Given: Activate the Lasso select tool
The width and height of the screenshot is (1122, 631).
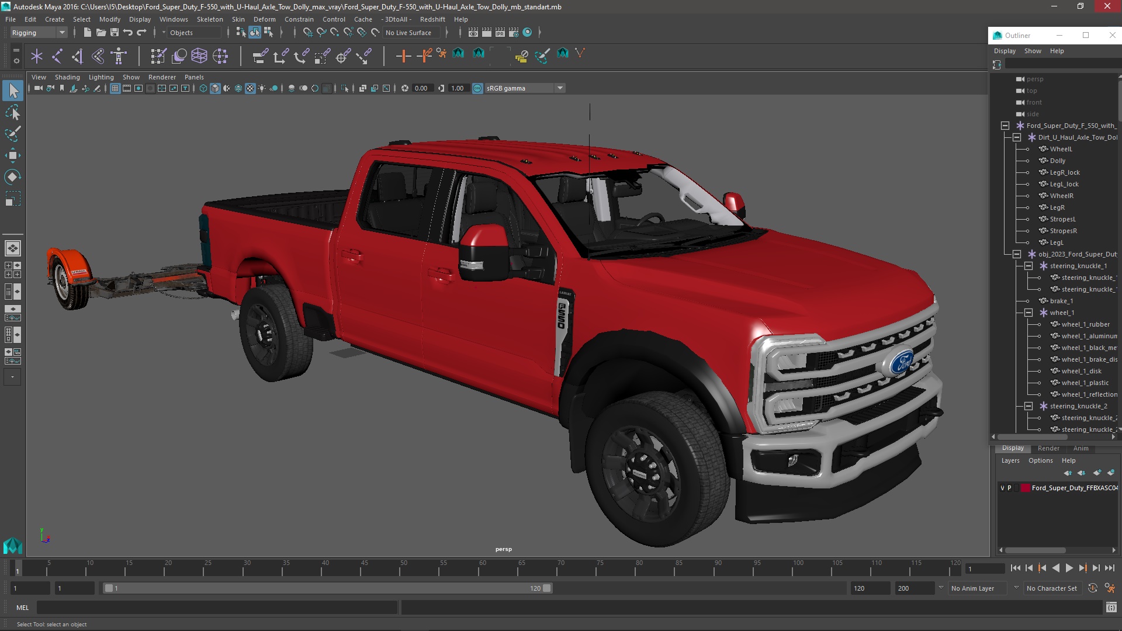Looking at the screenshot, I should (13, 112).
